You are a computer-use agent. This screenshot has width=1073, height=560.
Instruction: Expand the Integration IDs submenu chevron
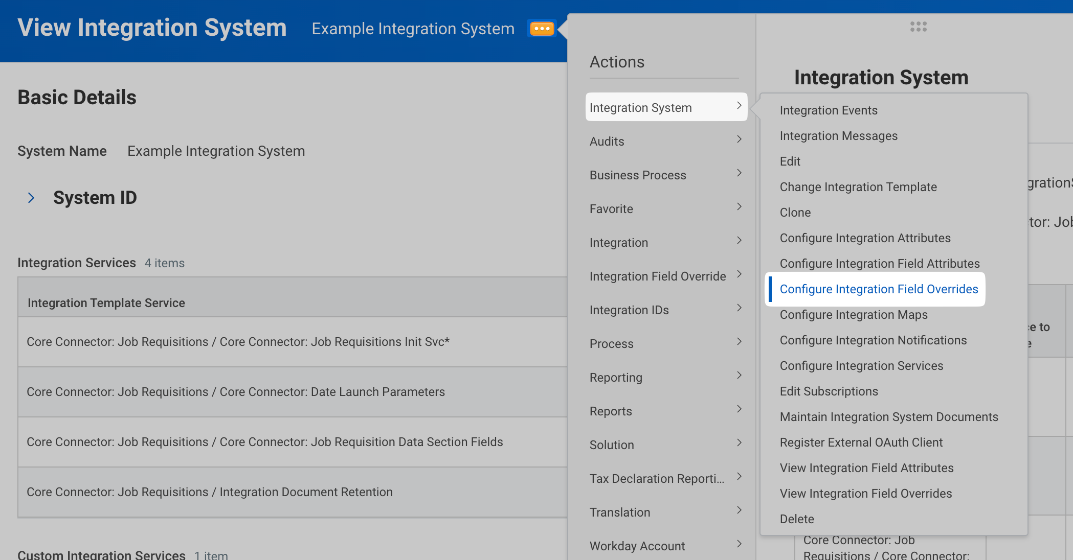pos(739,308)
